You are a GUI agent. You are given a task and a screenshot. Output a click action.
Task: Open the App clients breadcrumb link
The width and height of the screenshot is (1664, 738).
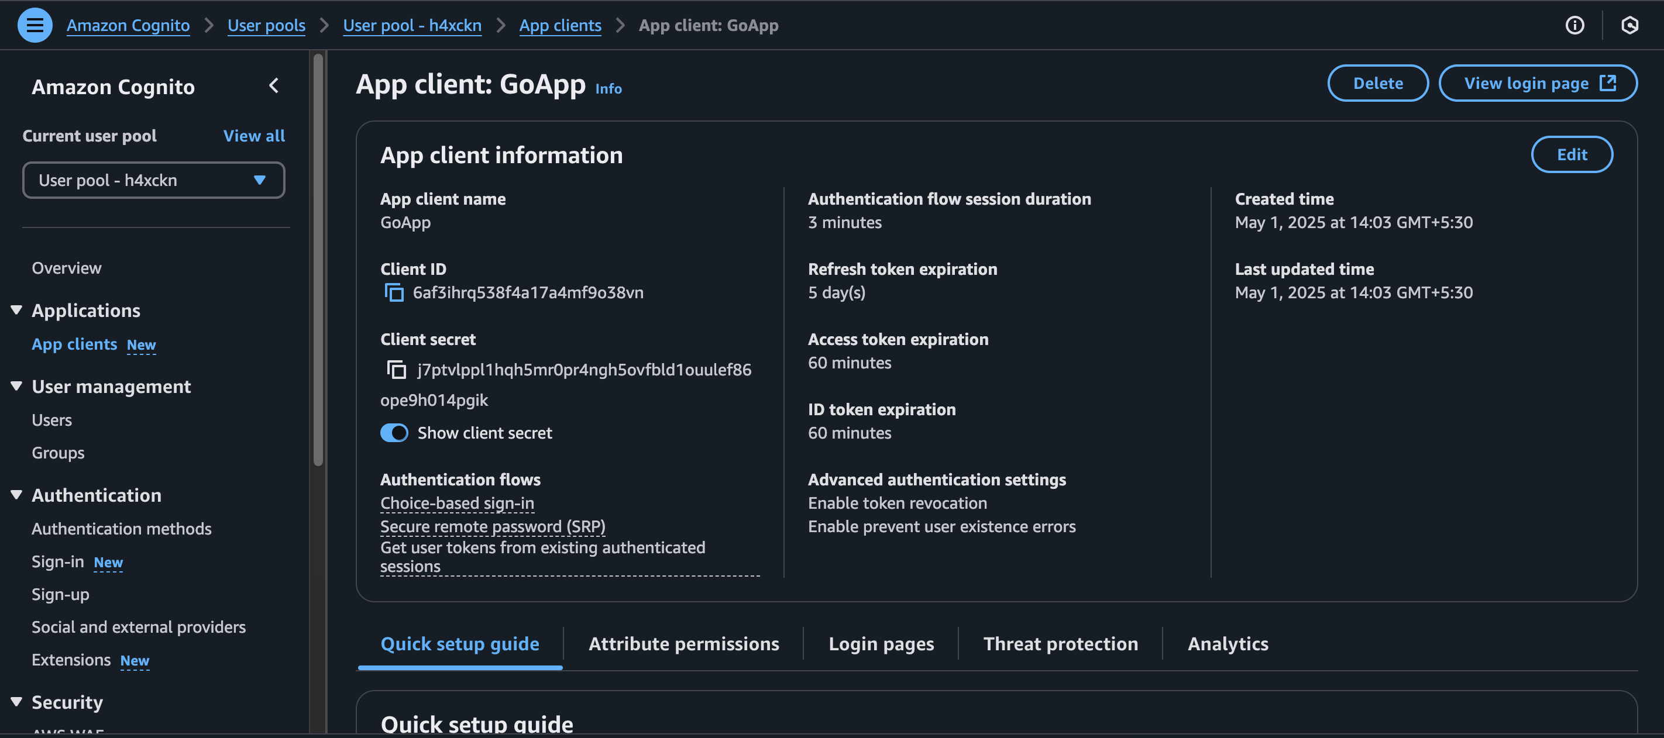560,25
